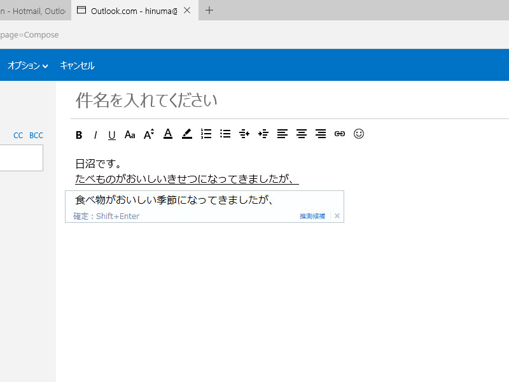Show the BCC field
The image size is (509, 382).
[x=36, y=135]
